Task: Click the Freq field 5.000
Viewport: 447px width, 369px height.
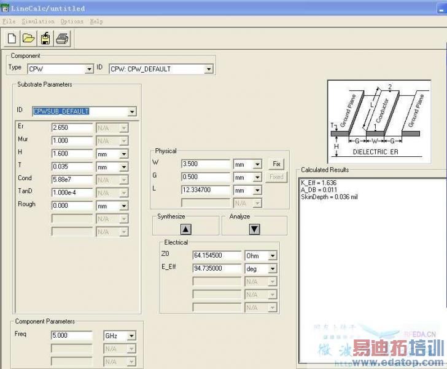Action: coord(72,335)
